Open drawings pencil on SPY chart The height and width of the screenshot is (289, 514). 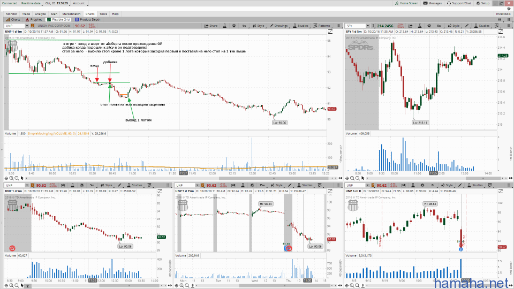467,26
